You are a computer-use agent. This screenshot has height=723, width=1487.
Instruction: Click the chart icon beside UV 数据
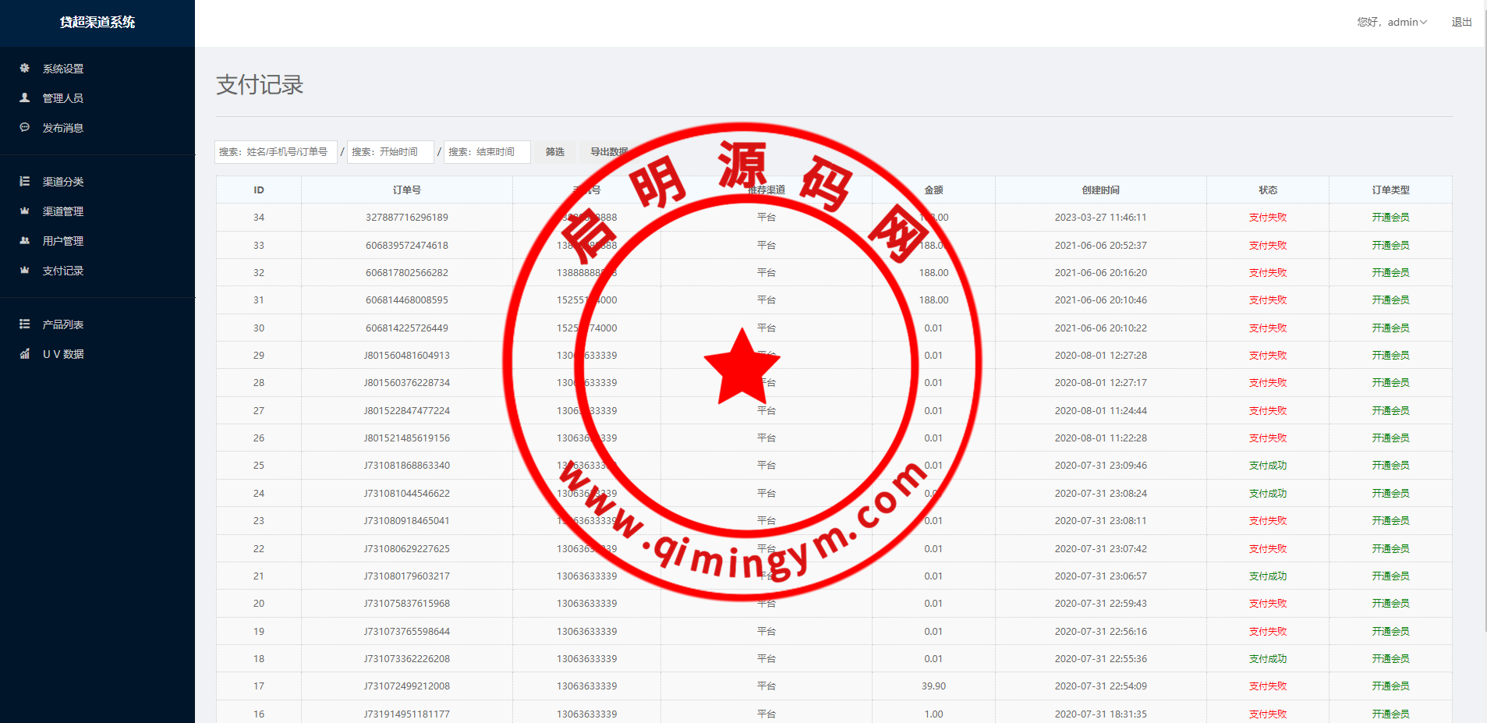25,353
